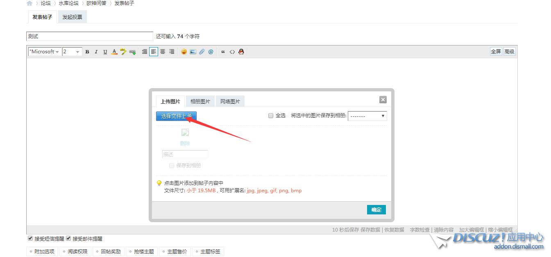The height and width of the screenshot is (257, 551).
Task: Click the @ mention icon
Action: (211, 52)
